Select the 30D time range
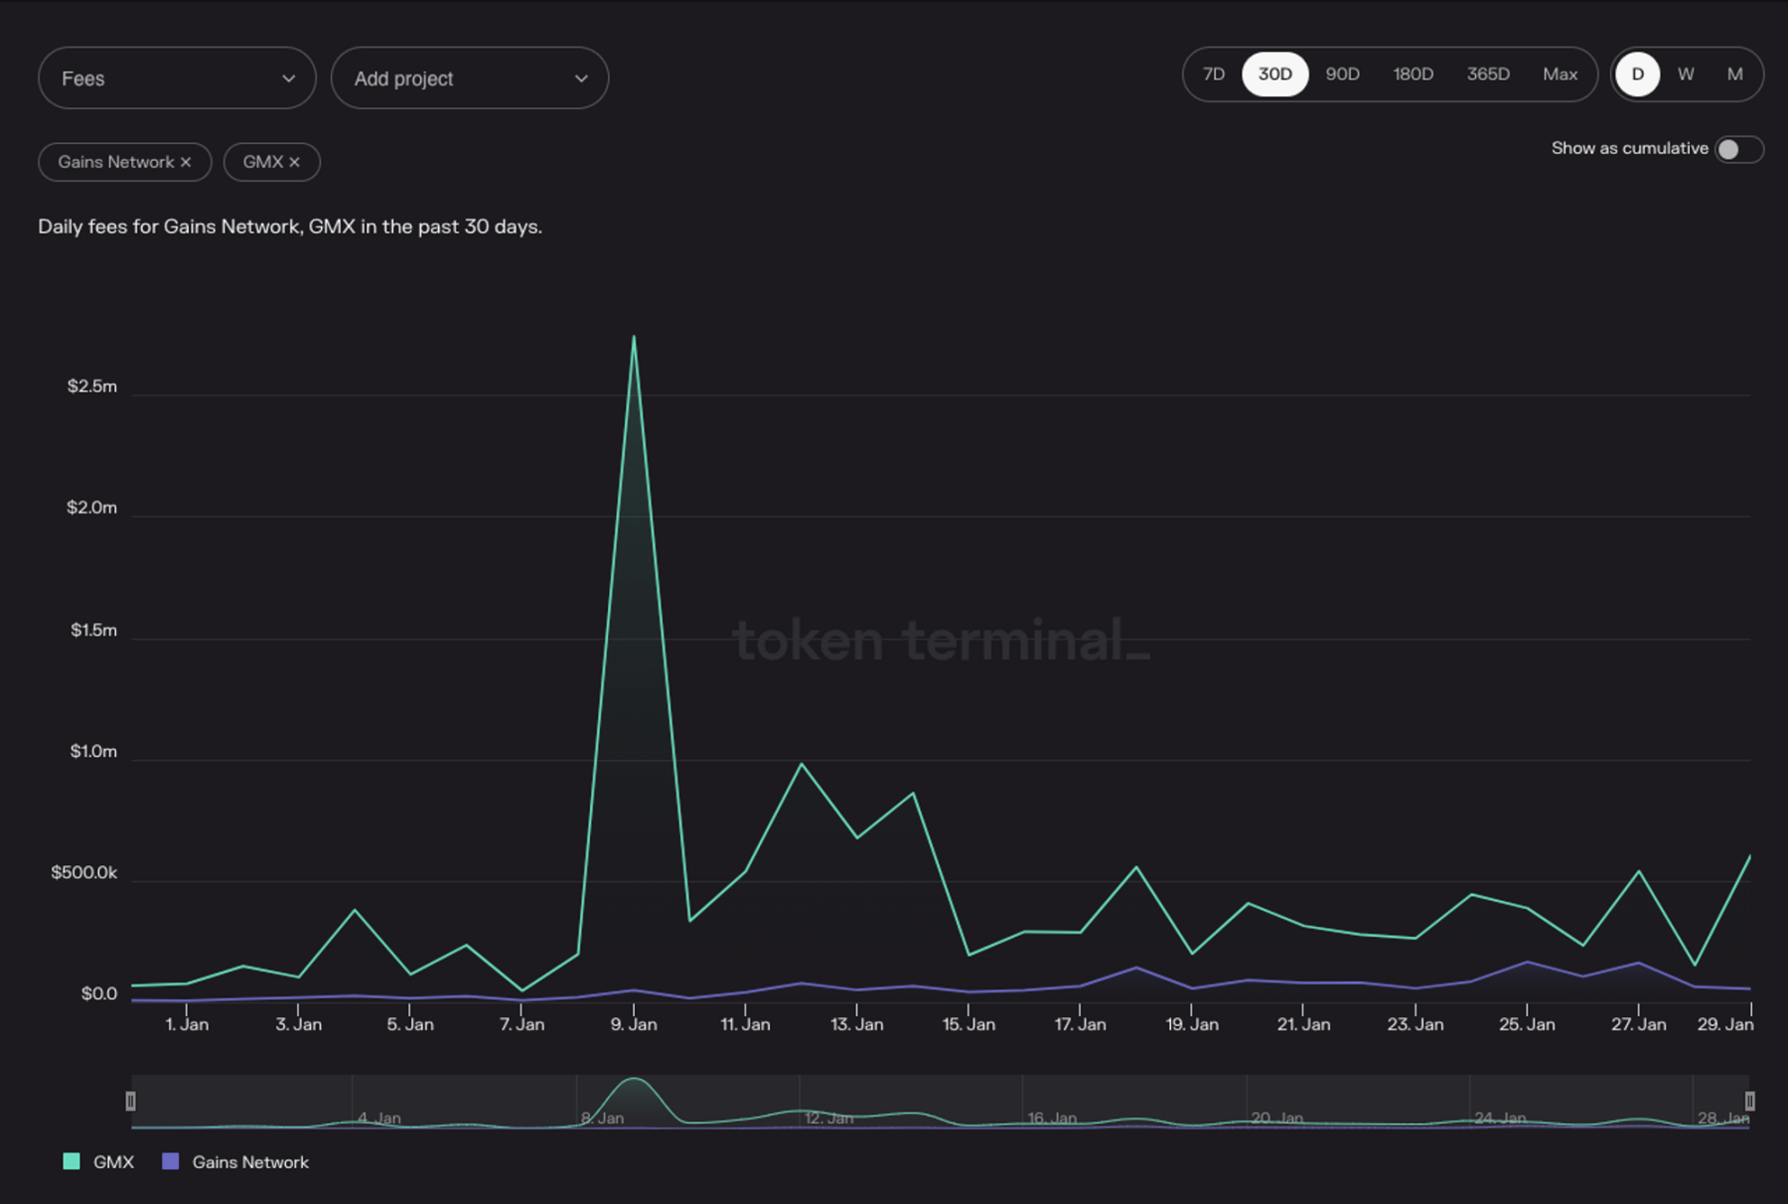This screenshot has width=1788, height=1204. (1275, 75)
